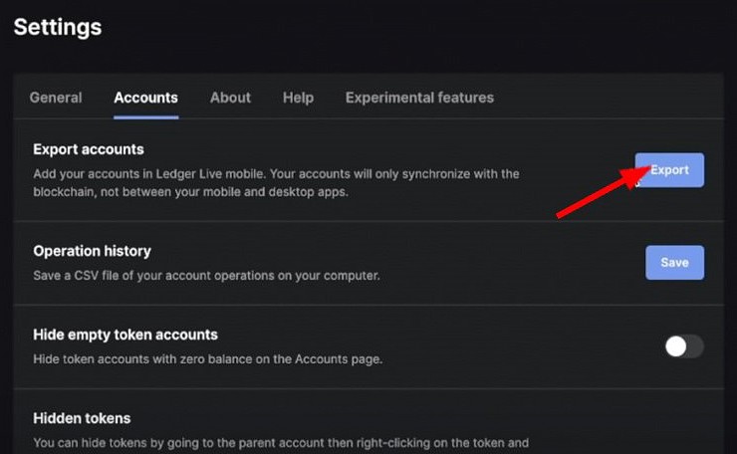Click the 'Save a CSV file' description

click(x=206, y=275)
